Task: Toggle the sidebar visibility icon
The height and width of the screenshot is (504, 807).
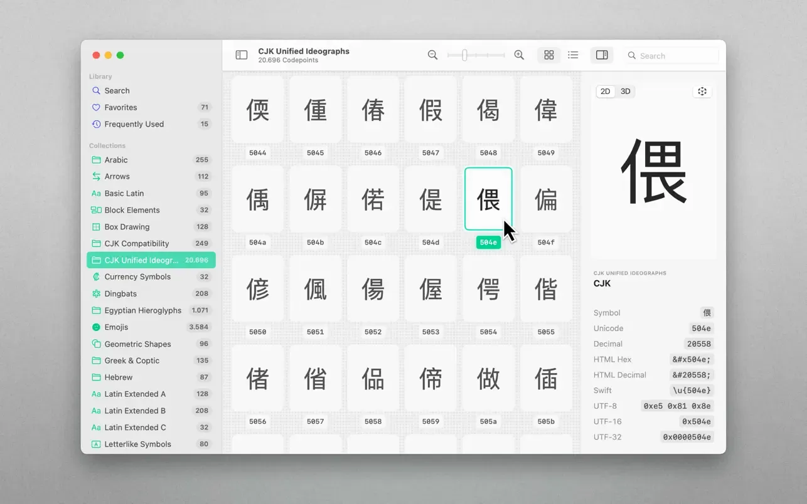Action: [241, 55]
